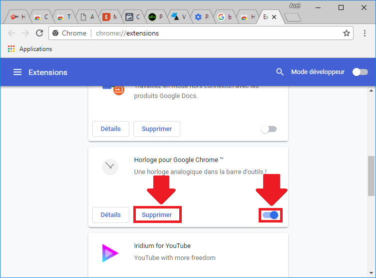Click the address bar showing chrome://extensions
The width and height of the screenshot is (376, 278).
click(201, 33)
